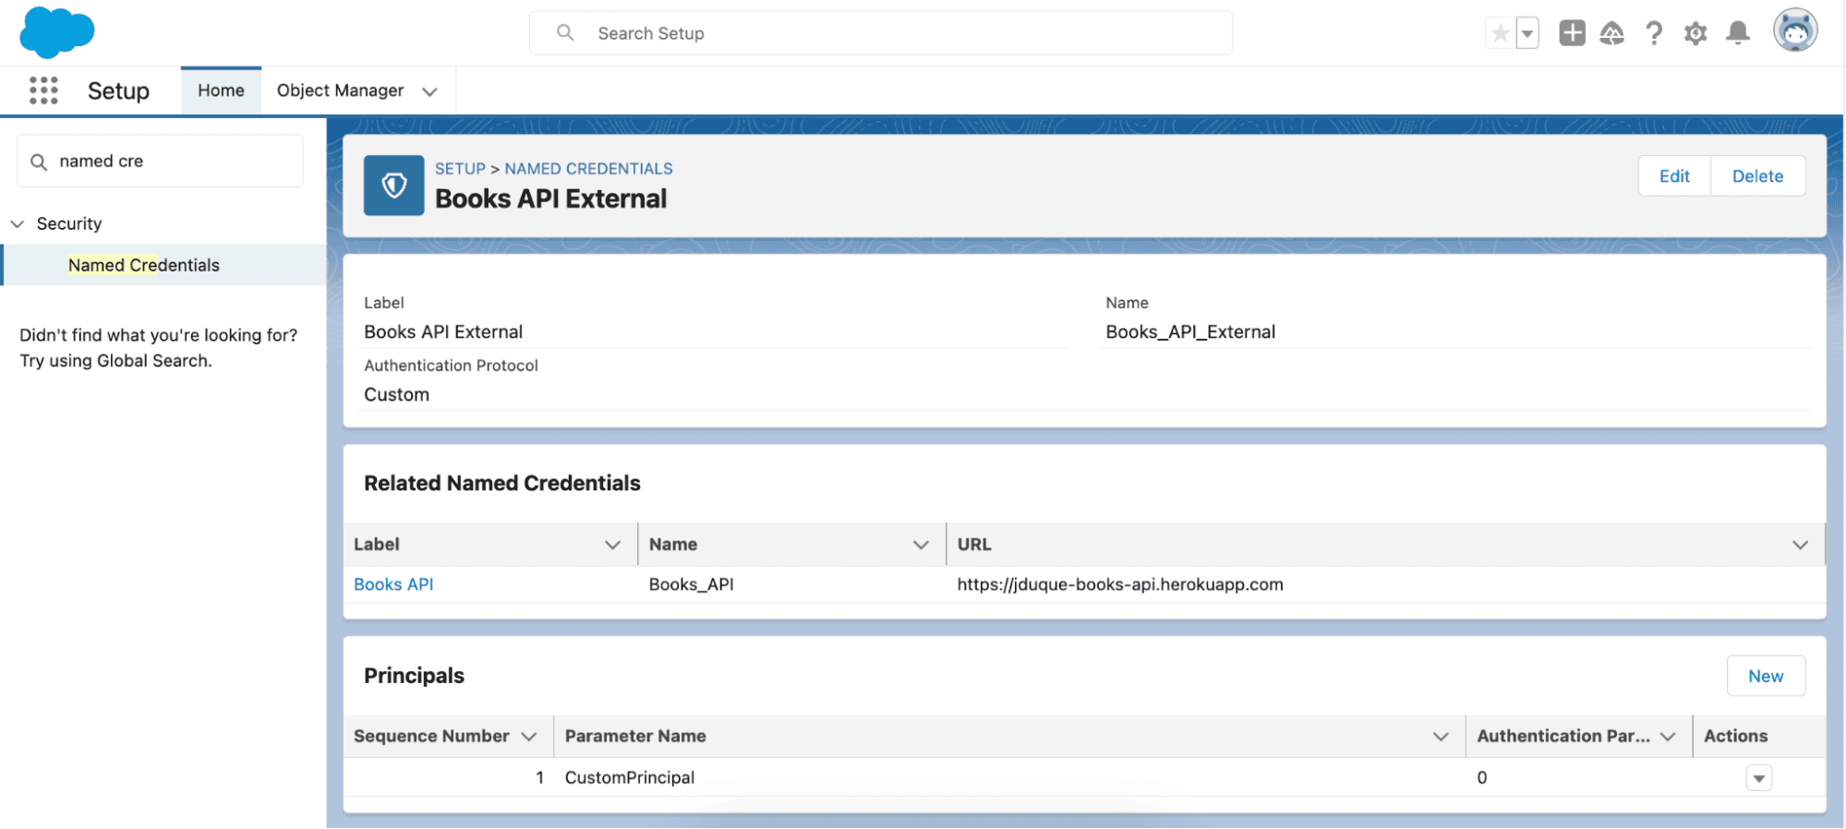
Task: Open the Object Manager tab dropdown chevron
Action: click(429, 91)
